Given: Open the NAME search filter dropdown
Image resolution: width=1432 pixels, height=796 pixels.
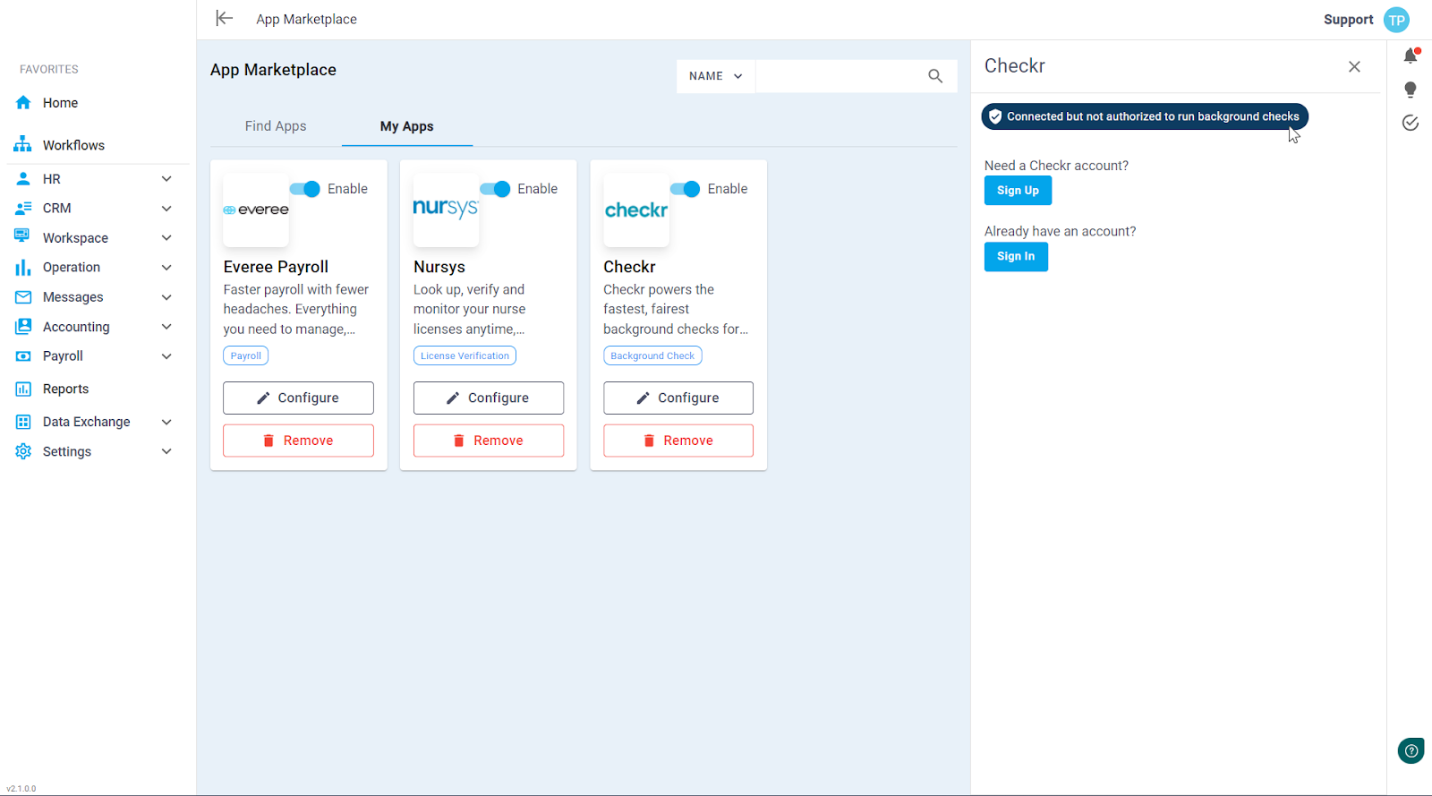Looking at the screenshot, I should click(x=716, y=76).
